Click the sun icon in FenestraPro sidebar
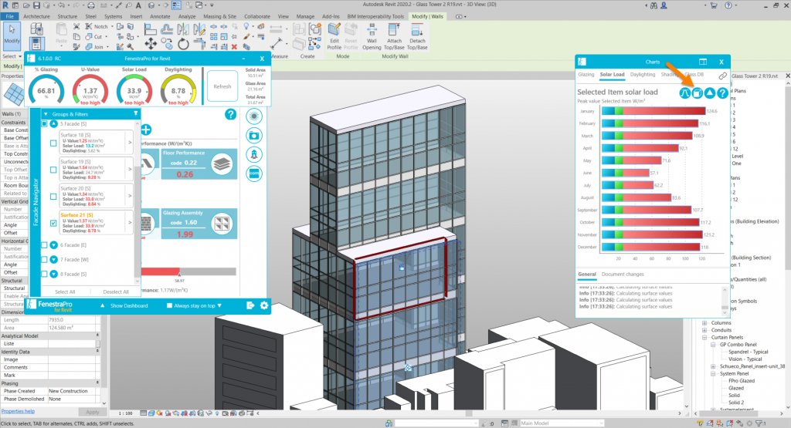This screenshot has width=791, height=428. pos(253,116)
